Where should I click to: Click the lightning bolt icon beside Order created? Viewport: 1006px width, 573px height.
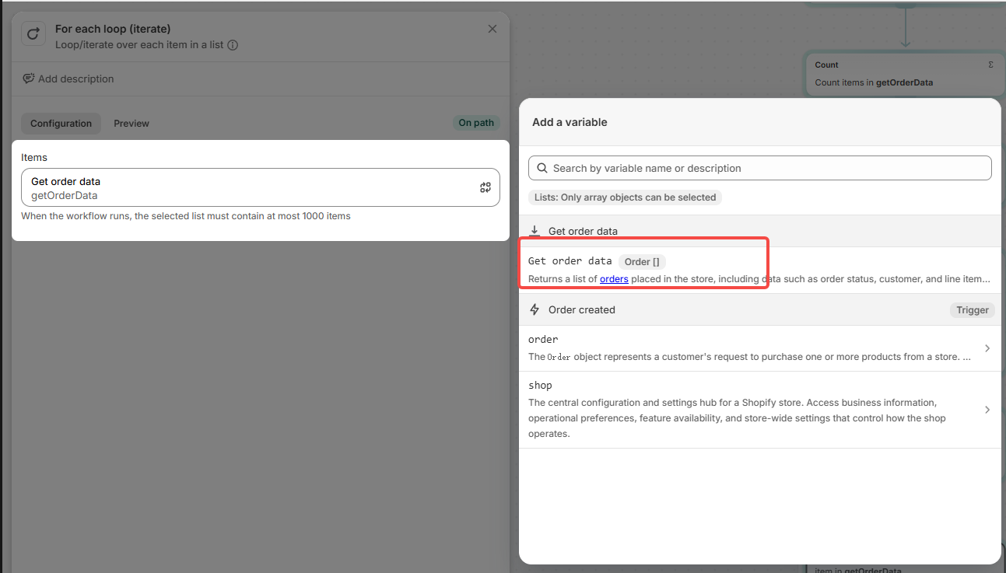pyautogui.click(x=535, y=309)
